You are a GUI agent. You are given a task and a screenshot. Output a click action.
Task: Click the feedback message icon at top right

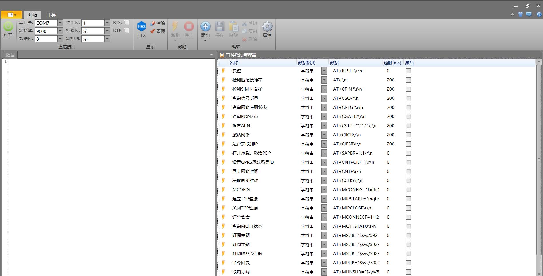529,14
